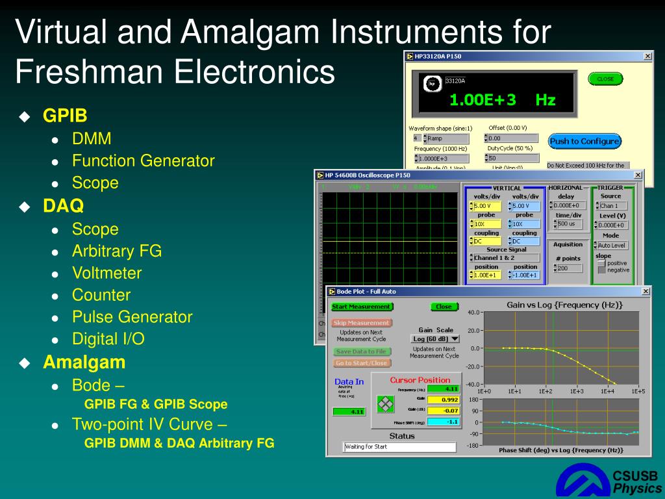Image resolution: width=665 pixels, height=499 pixels.
Task: Step the trigger Level (V) arrows
Action: pyautogui.click(x=596, y=225)
